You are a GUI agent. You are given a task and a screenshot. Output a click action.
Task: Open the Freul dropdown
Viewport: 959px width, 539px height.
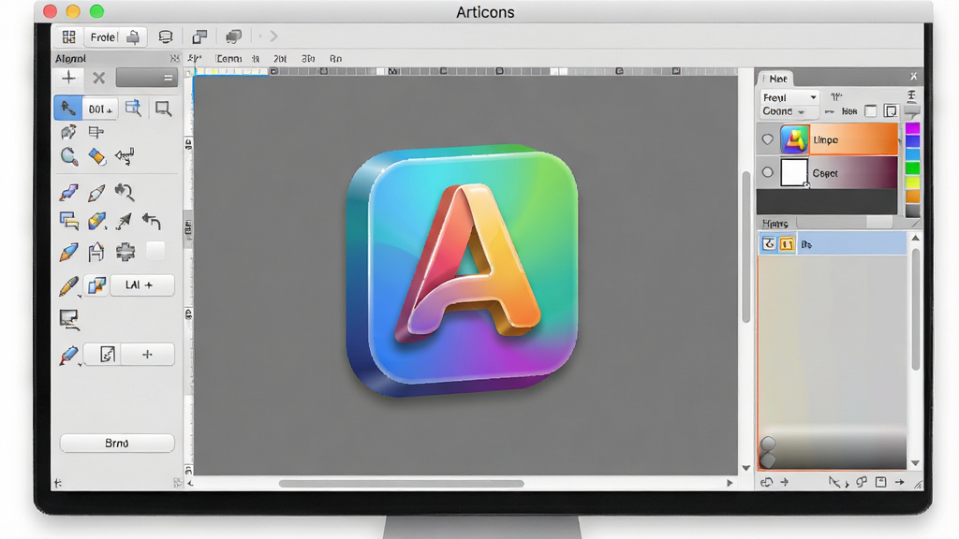(789, 97)
